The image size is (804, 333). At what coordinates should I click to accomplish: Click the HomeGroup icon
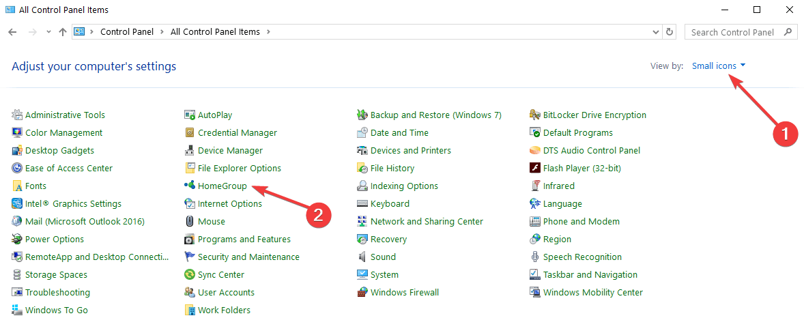[x=190, y=186]
